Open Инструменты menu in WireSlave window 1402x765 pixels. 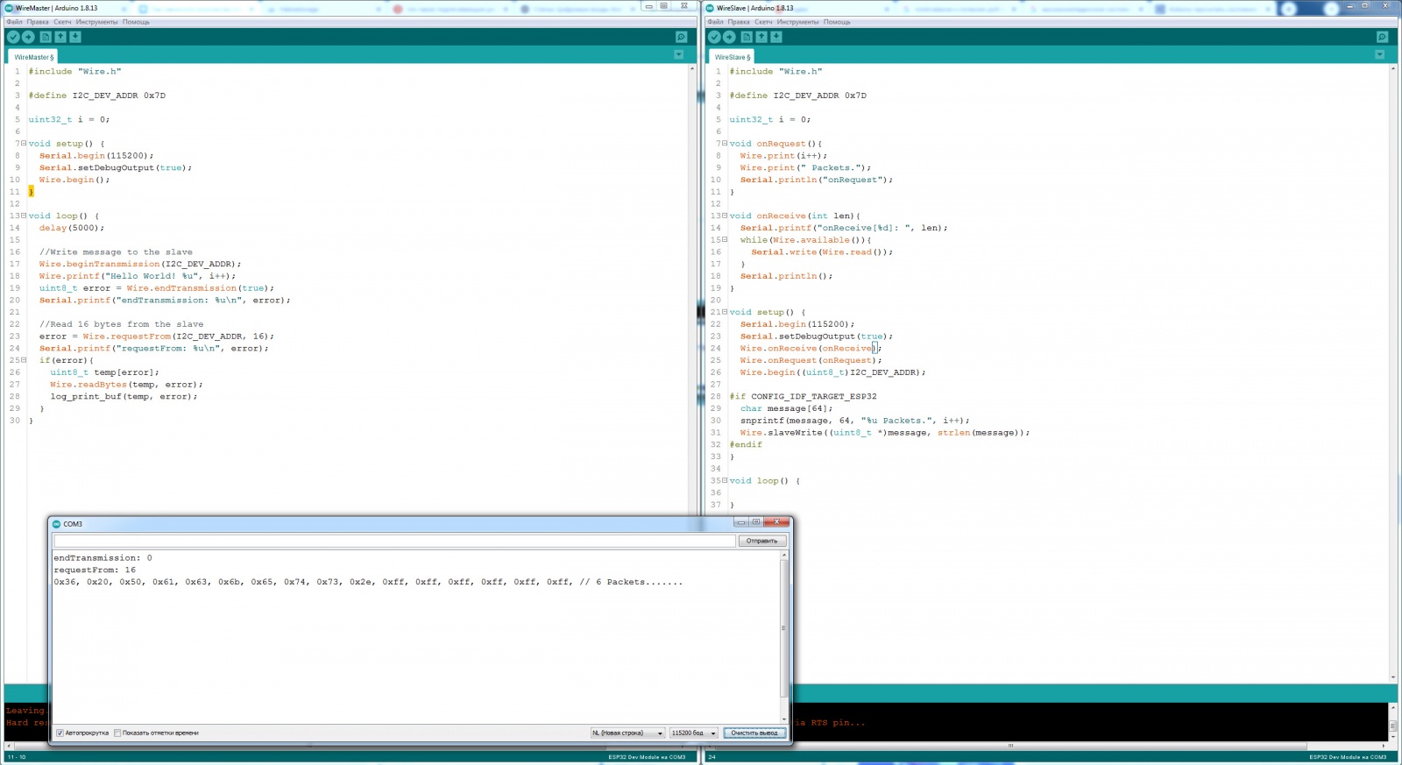797,22
